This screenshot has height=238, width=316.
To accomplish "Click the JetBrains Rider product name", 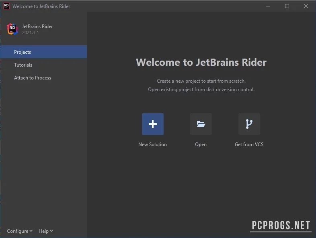I will click(37, 26).
